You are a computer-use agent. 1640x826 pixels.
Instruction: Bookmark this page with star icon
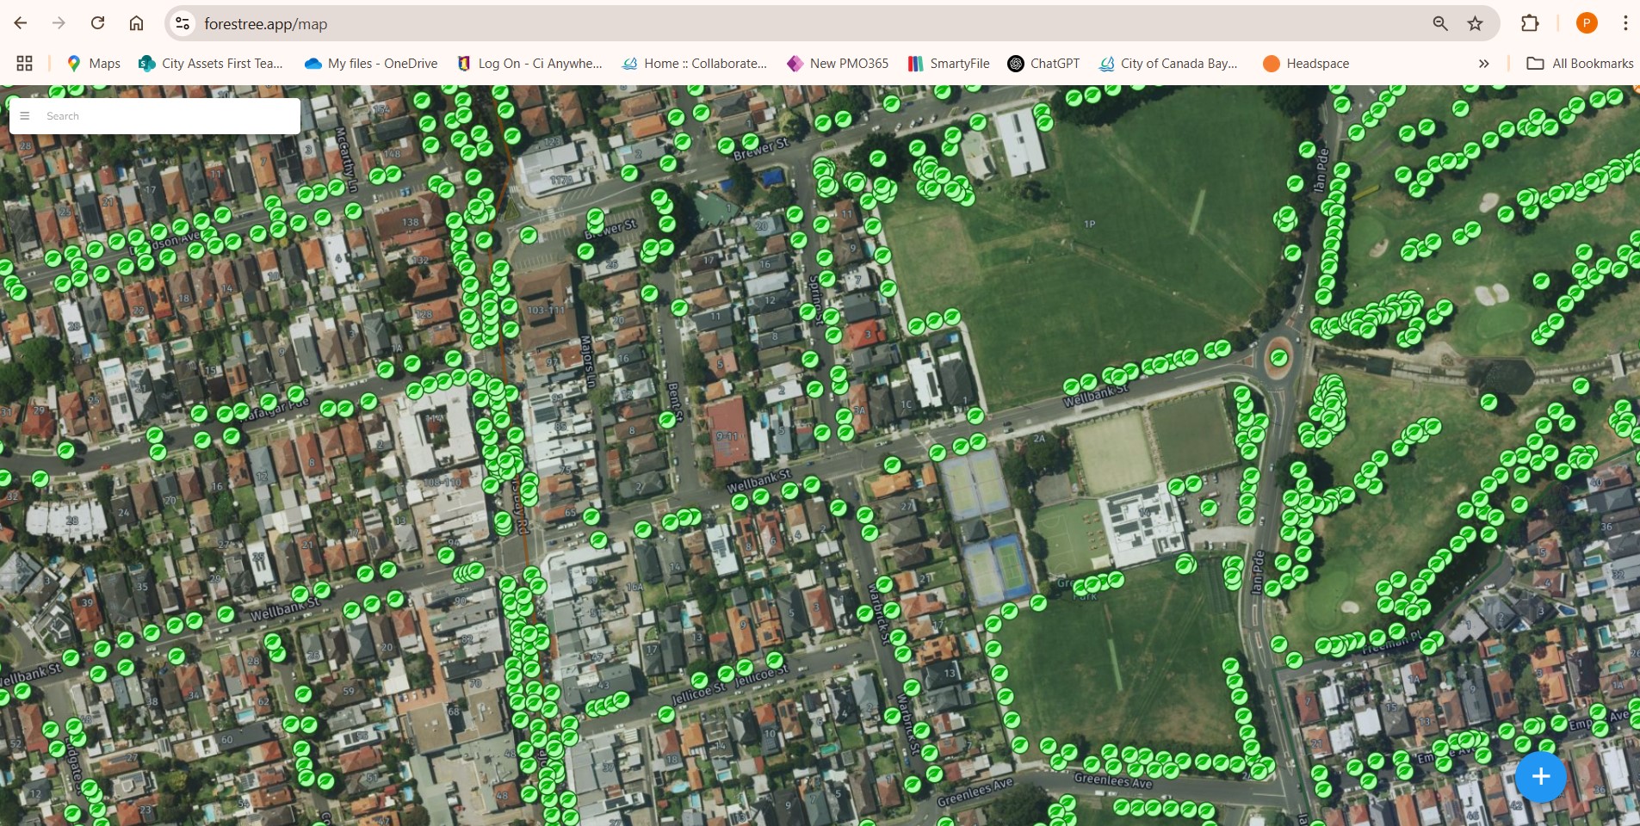[x=1475, y=23]
